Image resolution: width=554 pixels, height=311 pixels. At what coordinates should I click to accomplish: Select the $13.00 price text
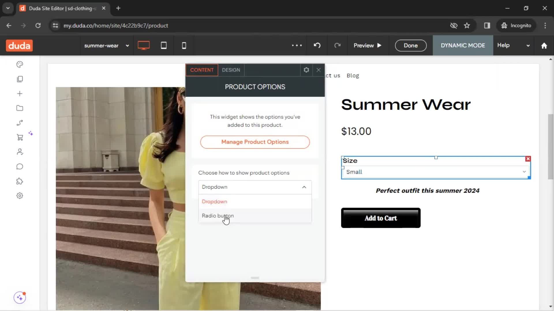click(356, 131)
